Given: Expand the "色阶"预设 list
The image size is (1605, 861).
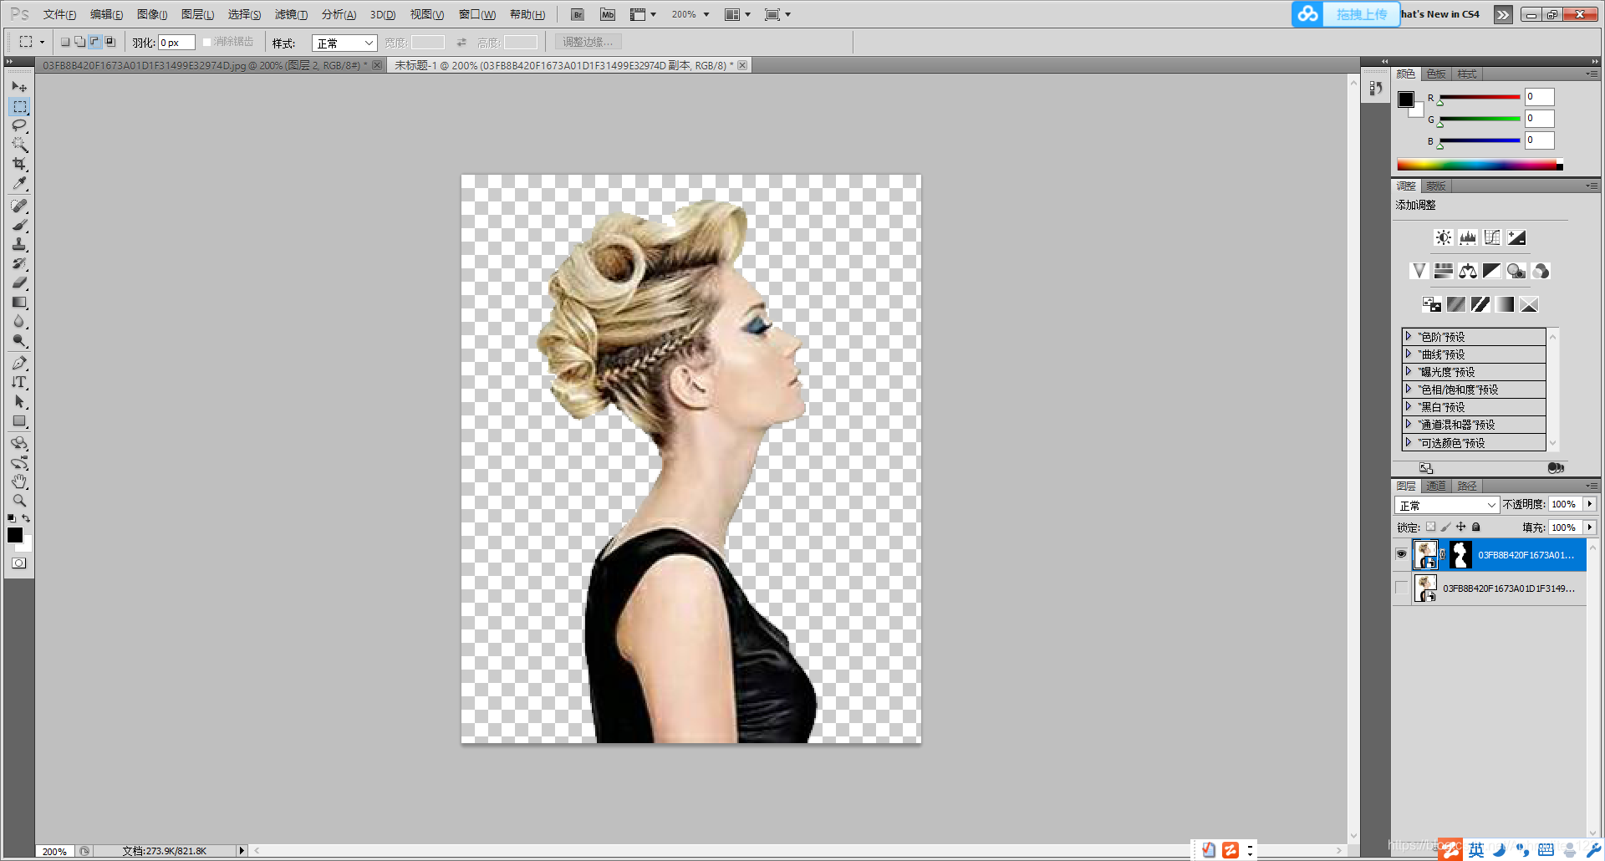Looking at the screenshot, I should coord(1409,336).
